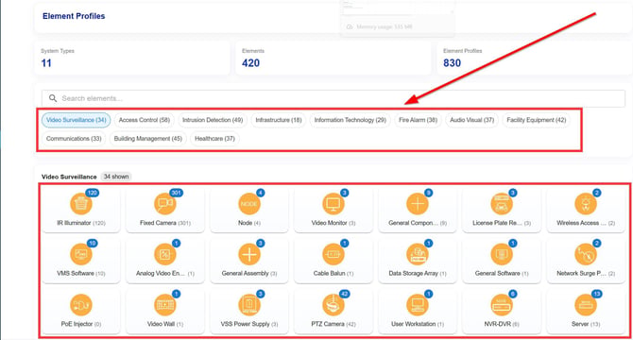Screen dimensions: 633x340
Task: Switch to Audio Visual (37) filter
Action: (x=472, y=120)
